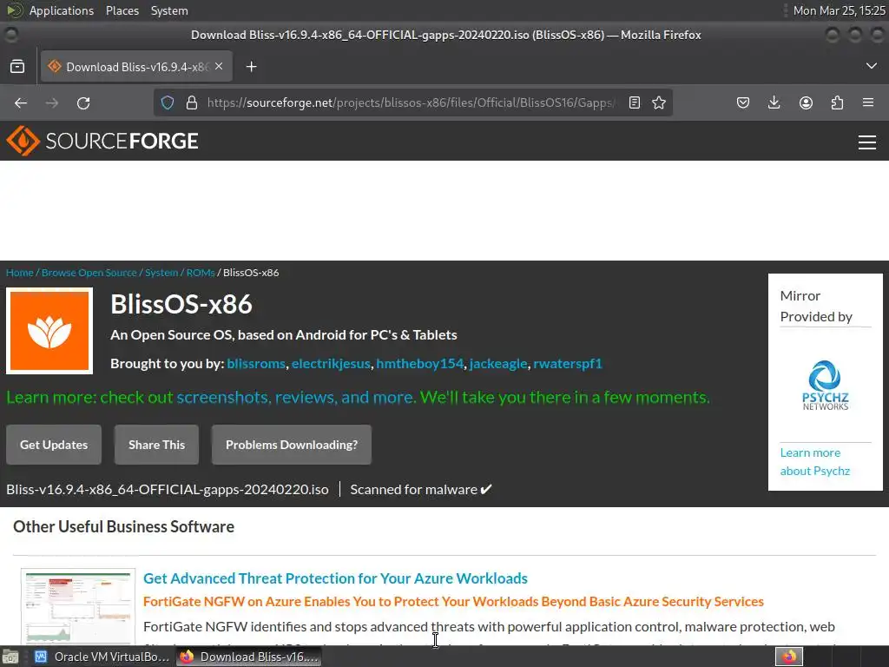Image resolution: width=889 pixels, height=667 pixels.
Task: Open the Firefox downloads panel
Action: (x=774, y=102)
